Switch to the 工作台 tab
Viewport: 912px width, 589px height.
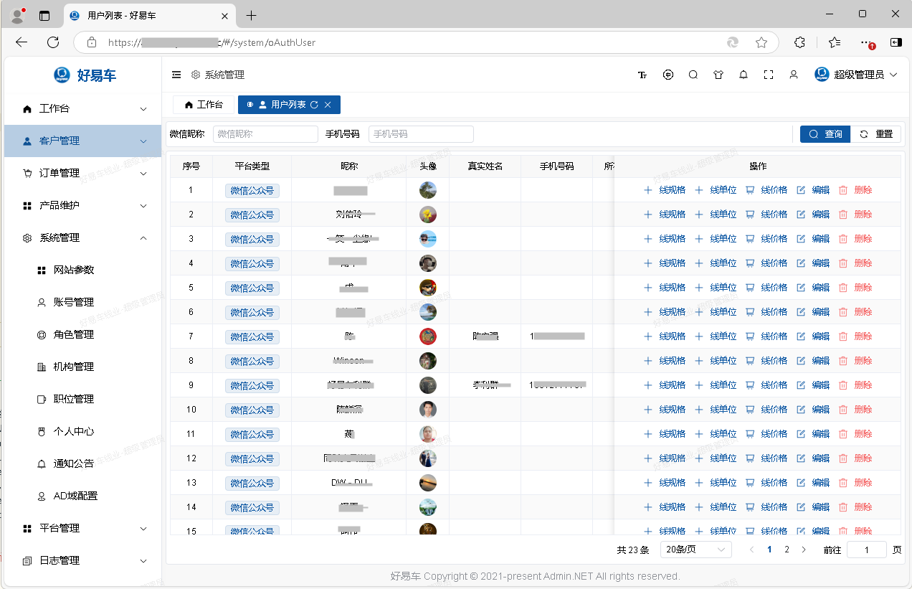click(x=204, y=105)
